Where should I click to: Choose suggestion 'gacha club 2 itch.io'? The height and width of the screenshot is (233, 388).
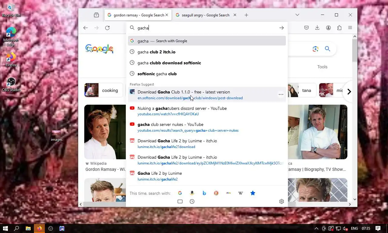[x=207, y=52]
